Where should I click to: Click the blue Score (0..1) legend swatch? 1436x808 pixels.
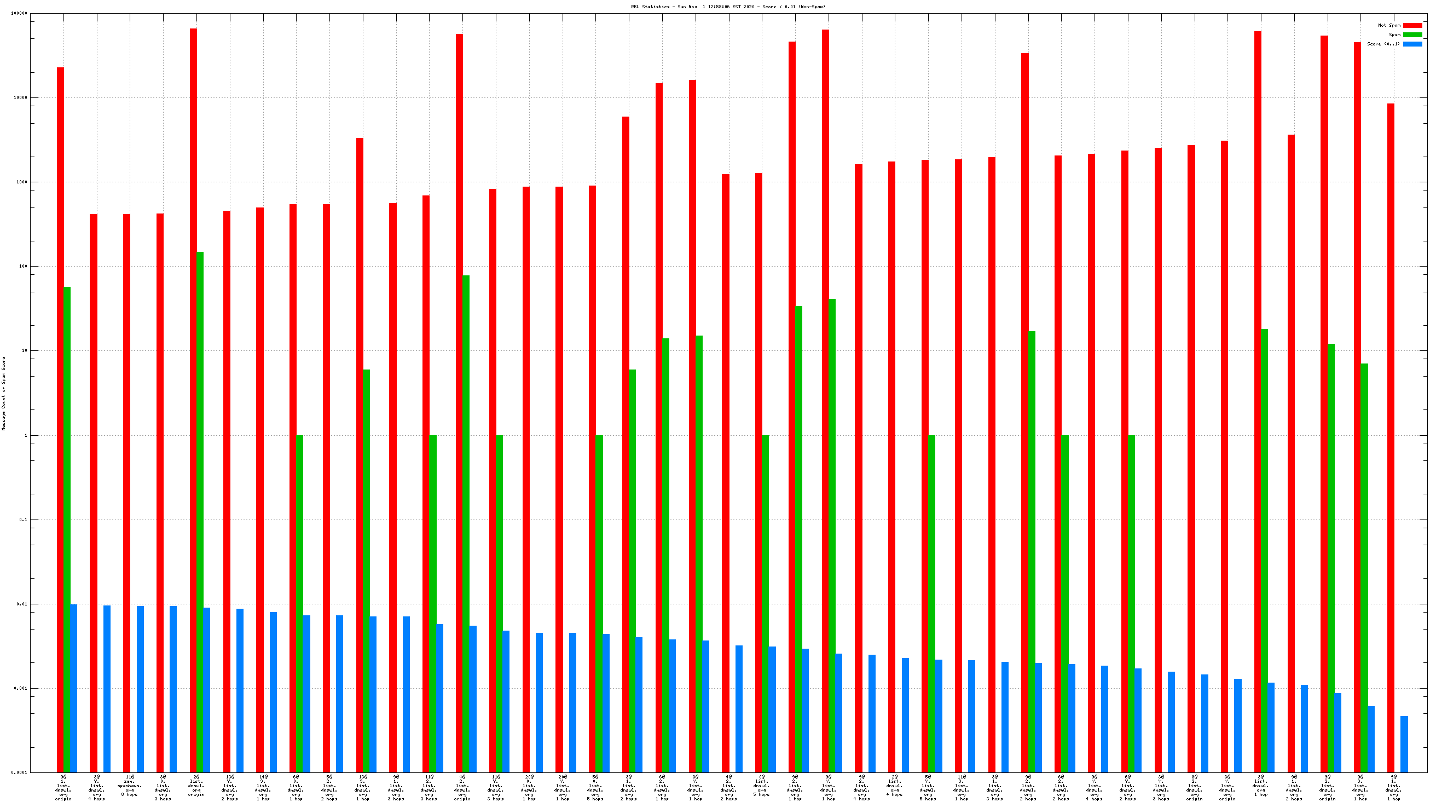click(x=1412, y=44)
